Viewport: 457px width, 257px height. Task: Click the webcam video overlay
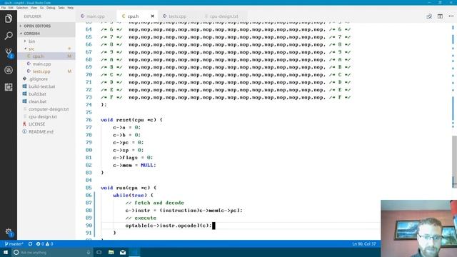click(419, 228)
